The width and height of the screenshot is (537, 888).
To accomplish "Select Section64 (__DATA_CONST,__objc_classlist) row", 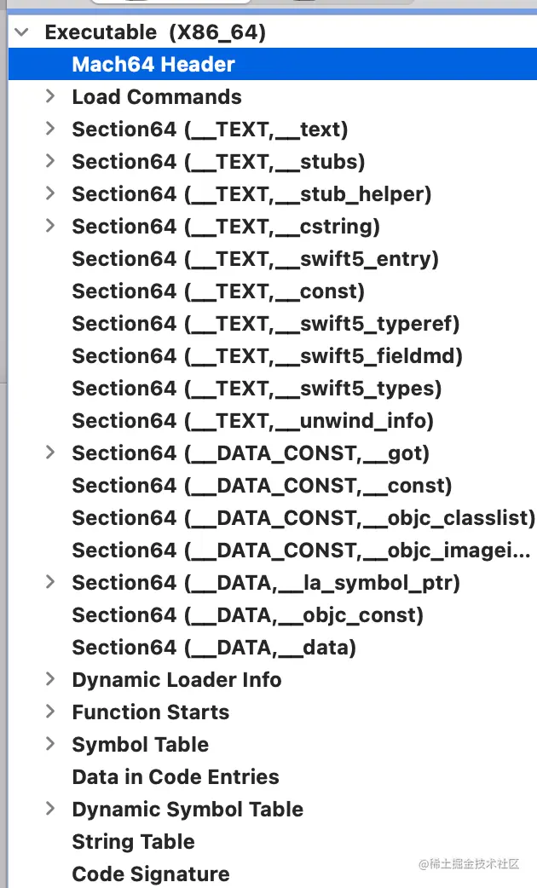I will [303, 518].
